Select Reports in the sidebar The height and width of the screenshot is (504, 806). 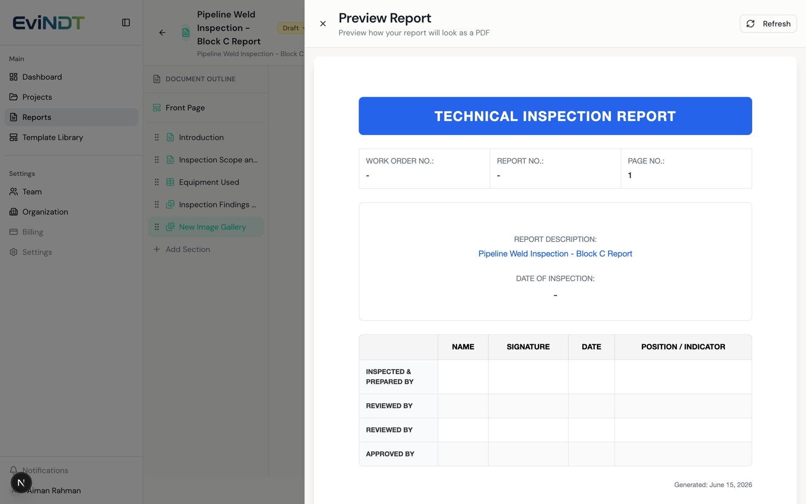72,117
